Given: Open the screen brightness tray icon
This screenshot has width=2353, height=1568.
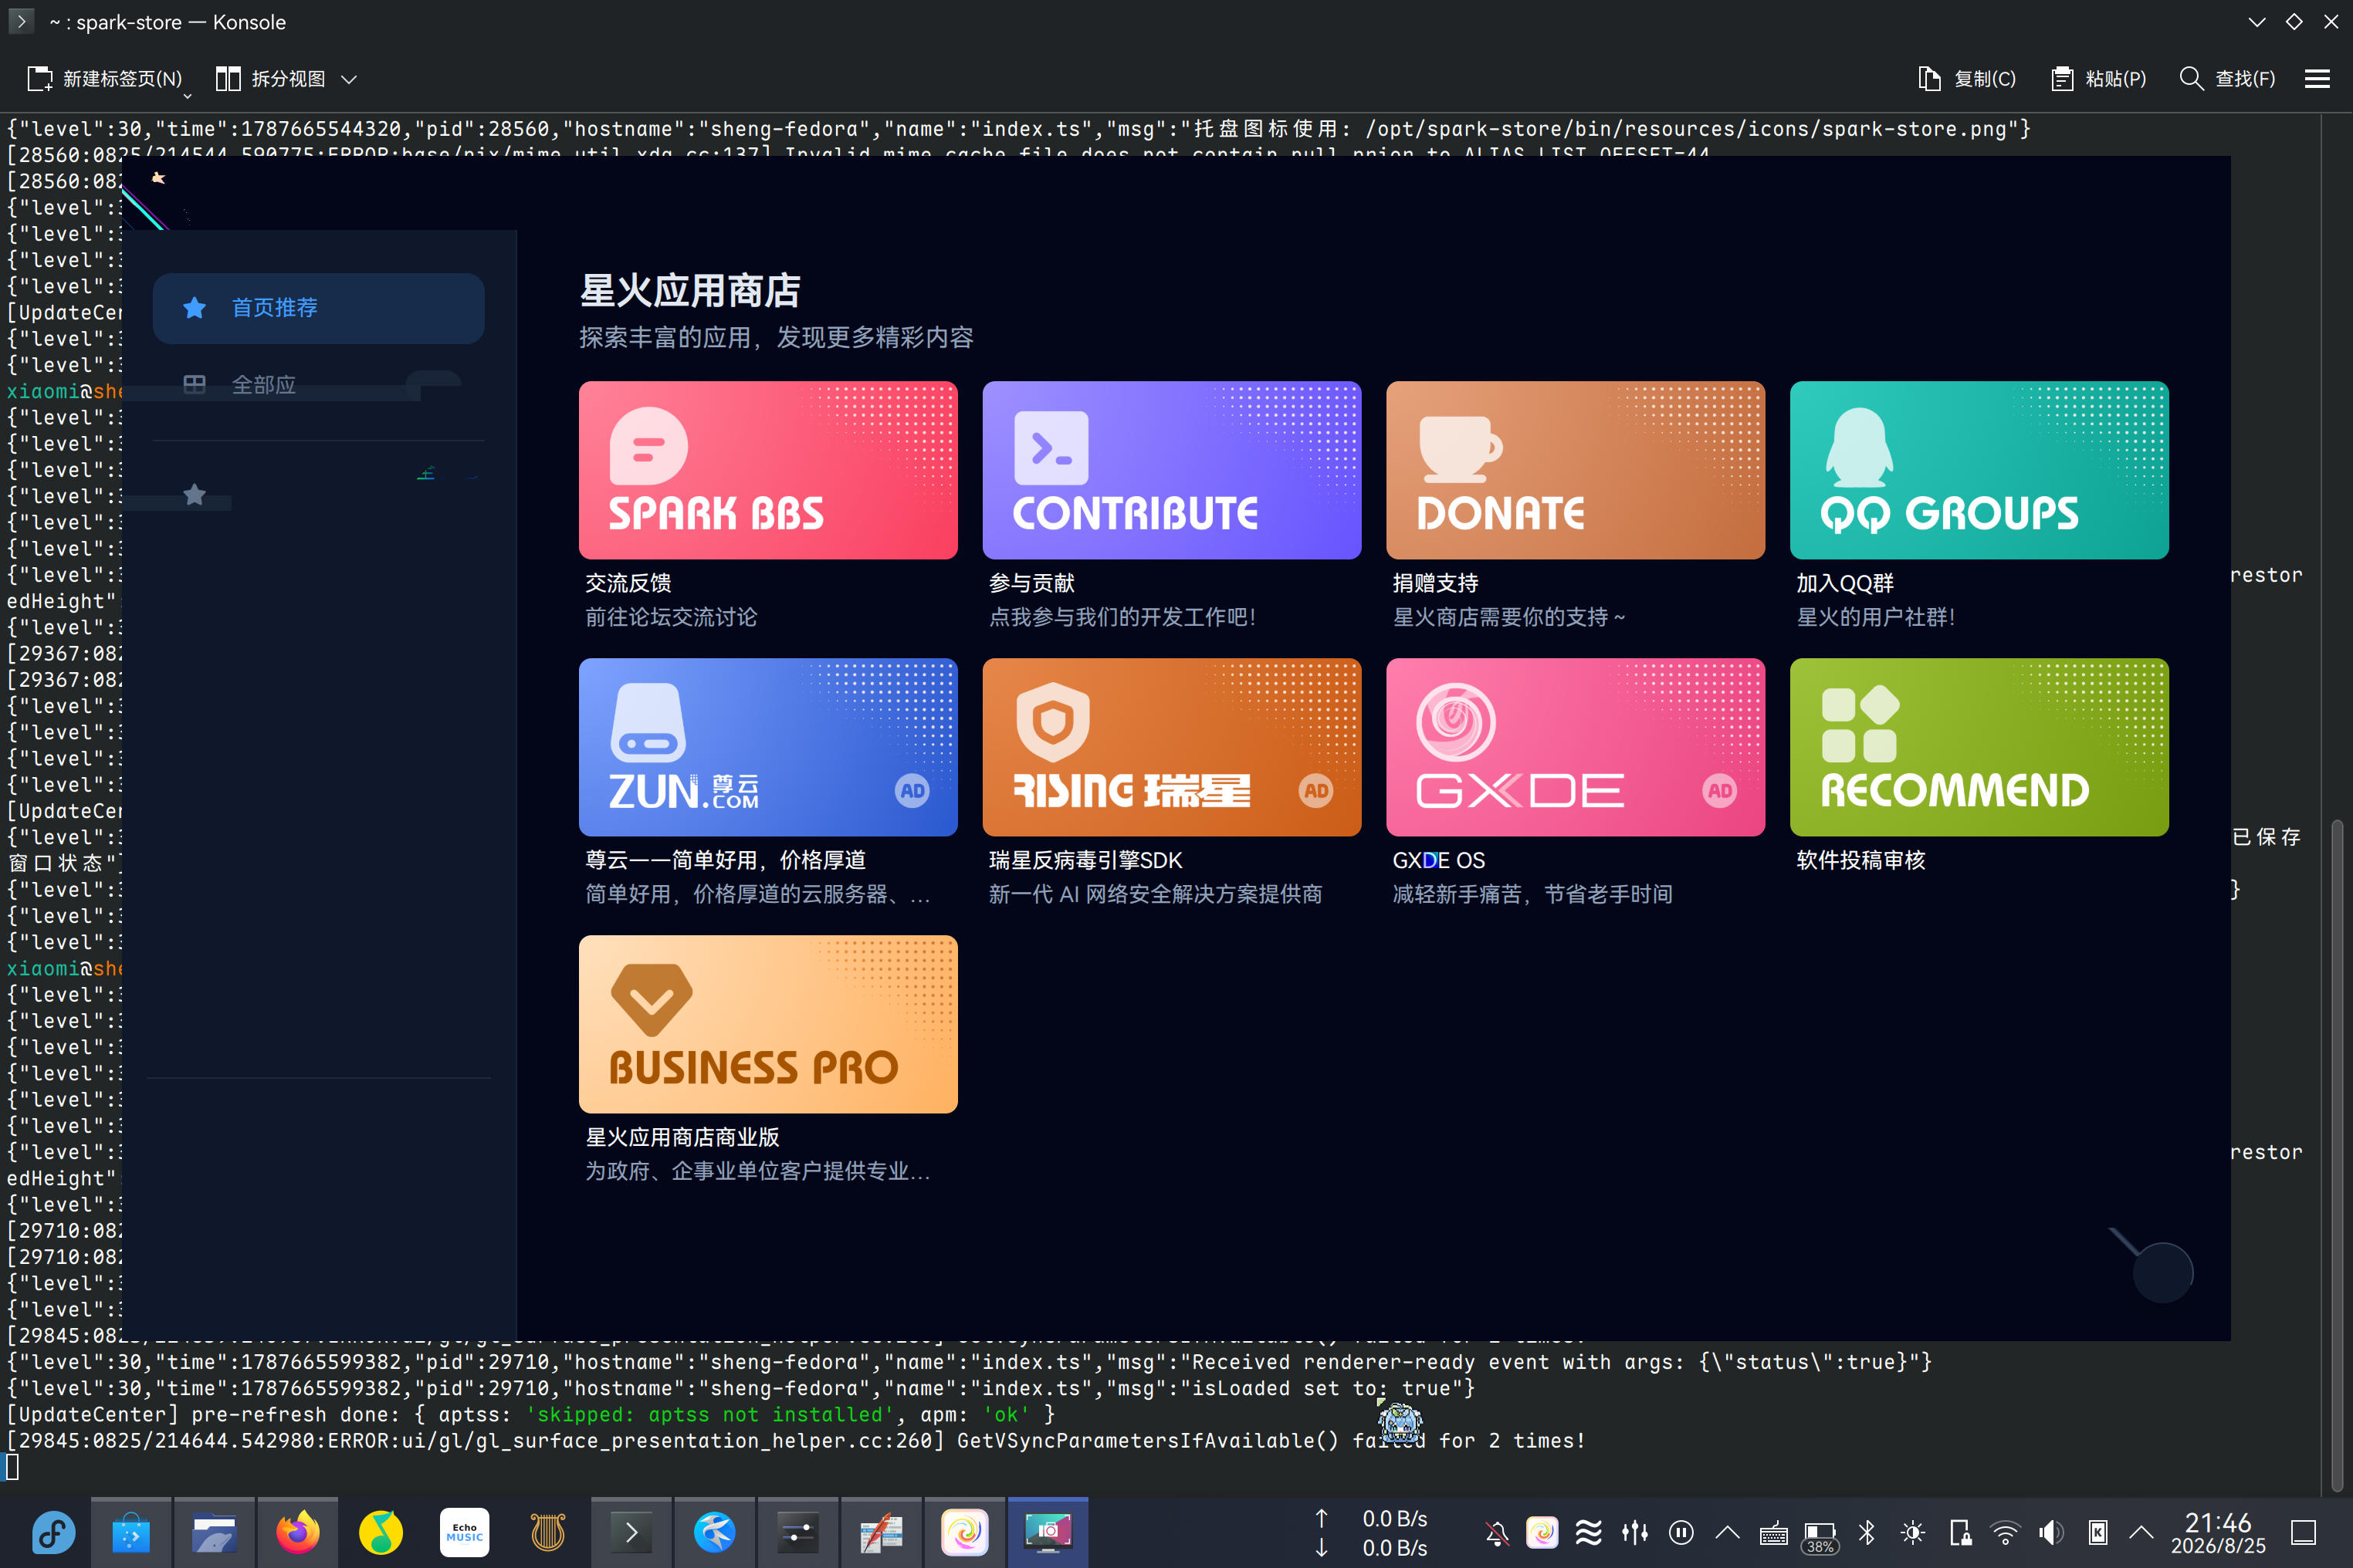Looking at the screenshot, I should pyautogui.click(x=1913, y=1532).
